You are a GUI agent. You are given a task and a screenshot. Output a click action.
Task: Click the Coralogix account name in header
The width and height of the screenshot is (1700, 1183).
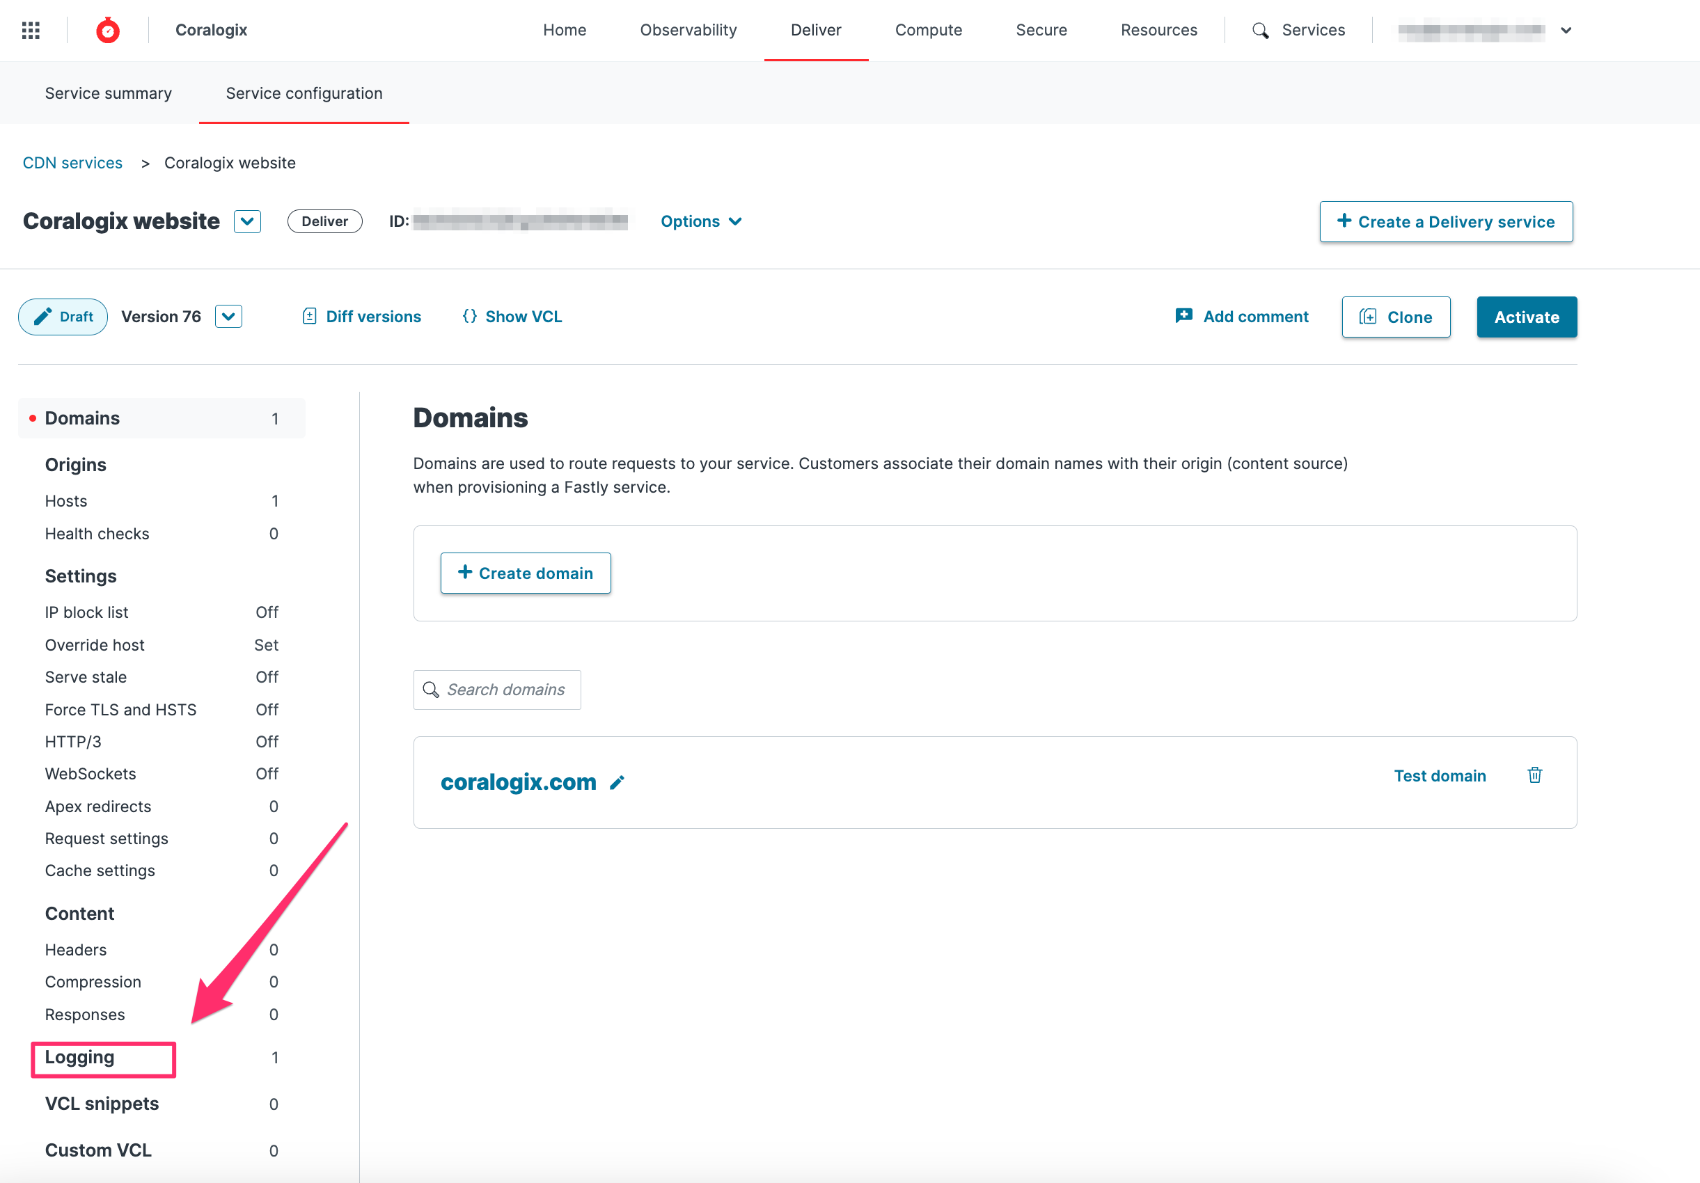click(211, 31)
